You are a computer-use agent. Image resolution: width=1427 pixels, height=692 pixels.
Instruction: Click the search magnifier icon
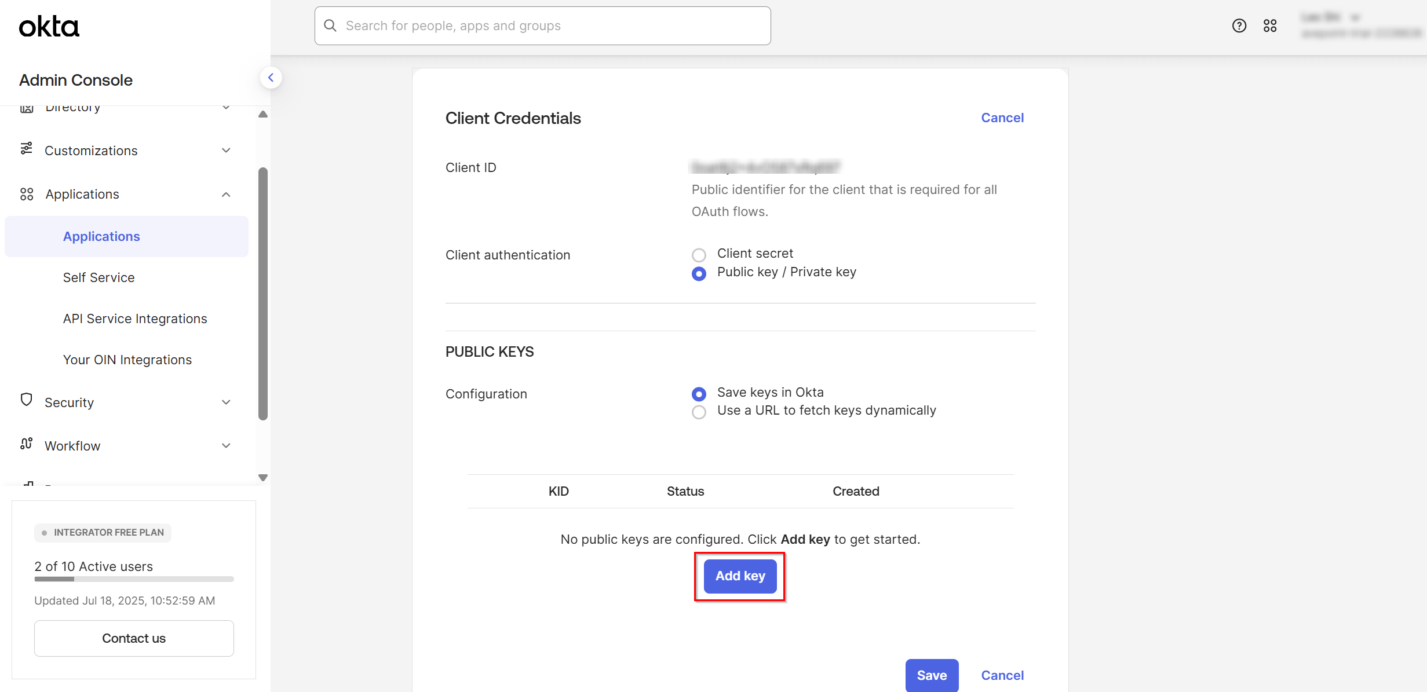330,25
